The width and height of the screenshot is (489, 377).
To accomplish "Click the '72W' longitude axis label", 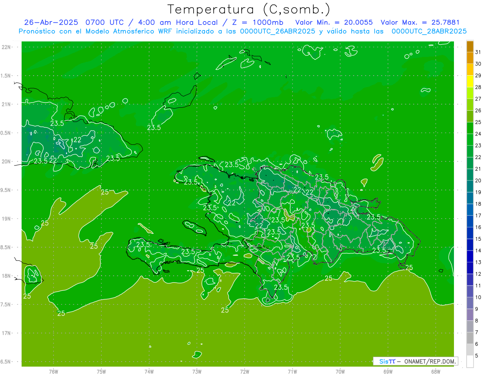I will click(x=244, y=371).
